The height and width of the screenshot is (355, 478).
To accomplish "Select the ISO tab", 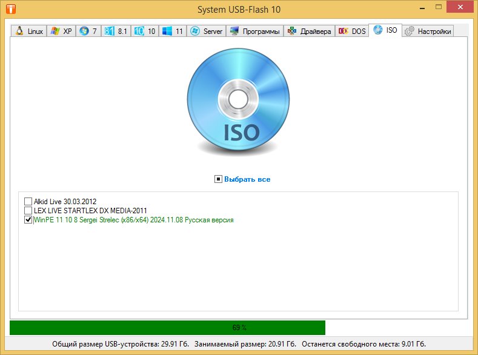I will [386, 30].
